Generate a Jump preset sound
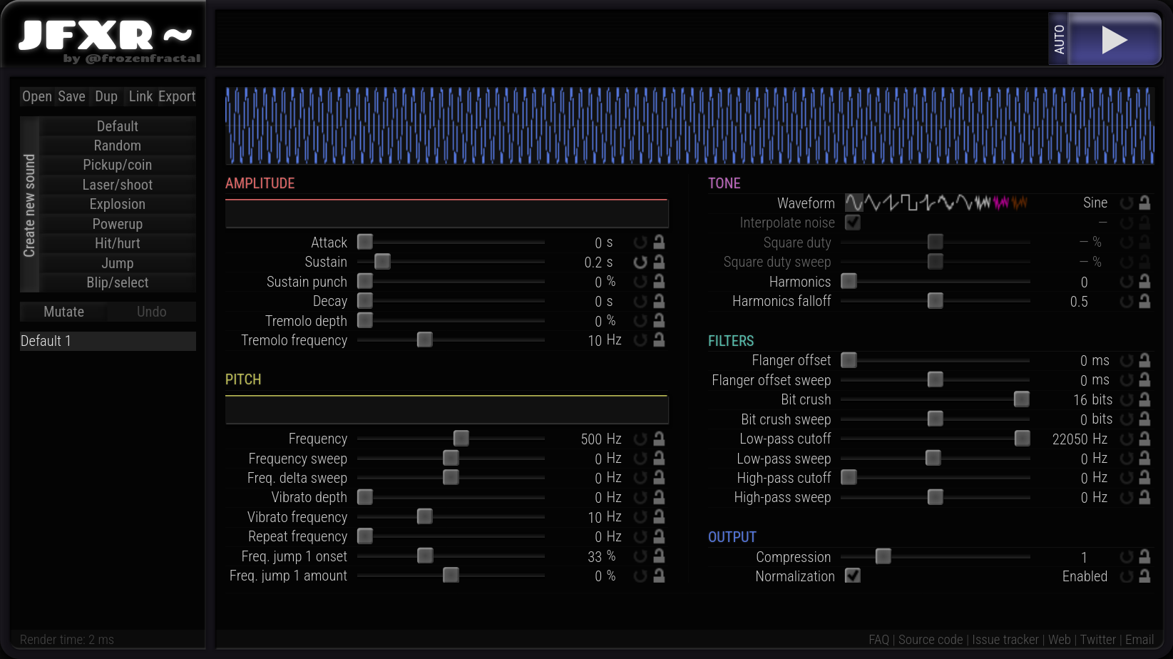Image resolution: width=1173 pixels, height=659 pixels. coord(118,263)
